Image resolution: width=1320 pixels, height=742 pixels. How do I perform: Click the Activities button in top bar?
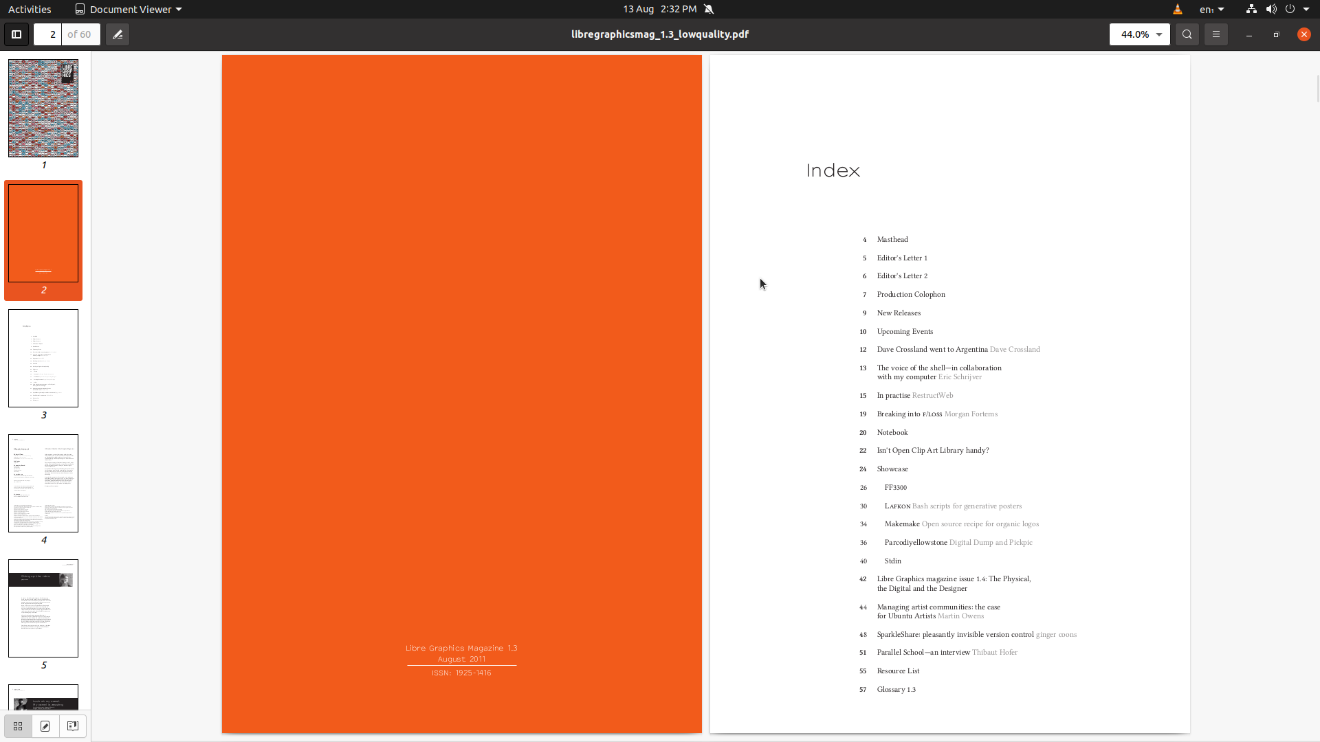(30, 9)
